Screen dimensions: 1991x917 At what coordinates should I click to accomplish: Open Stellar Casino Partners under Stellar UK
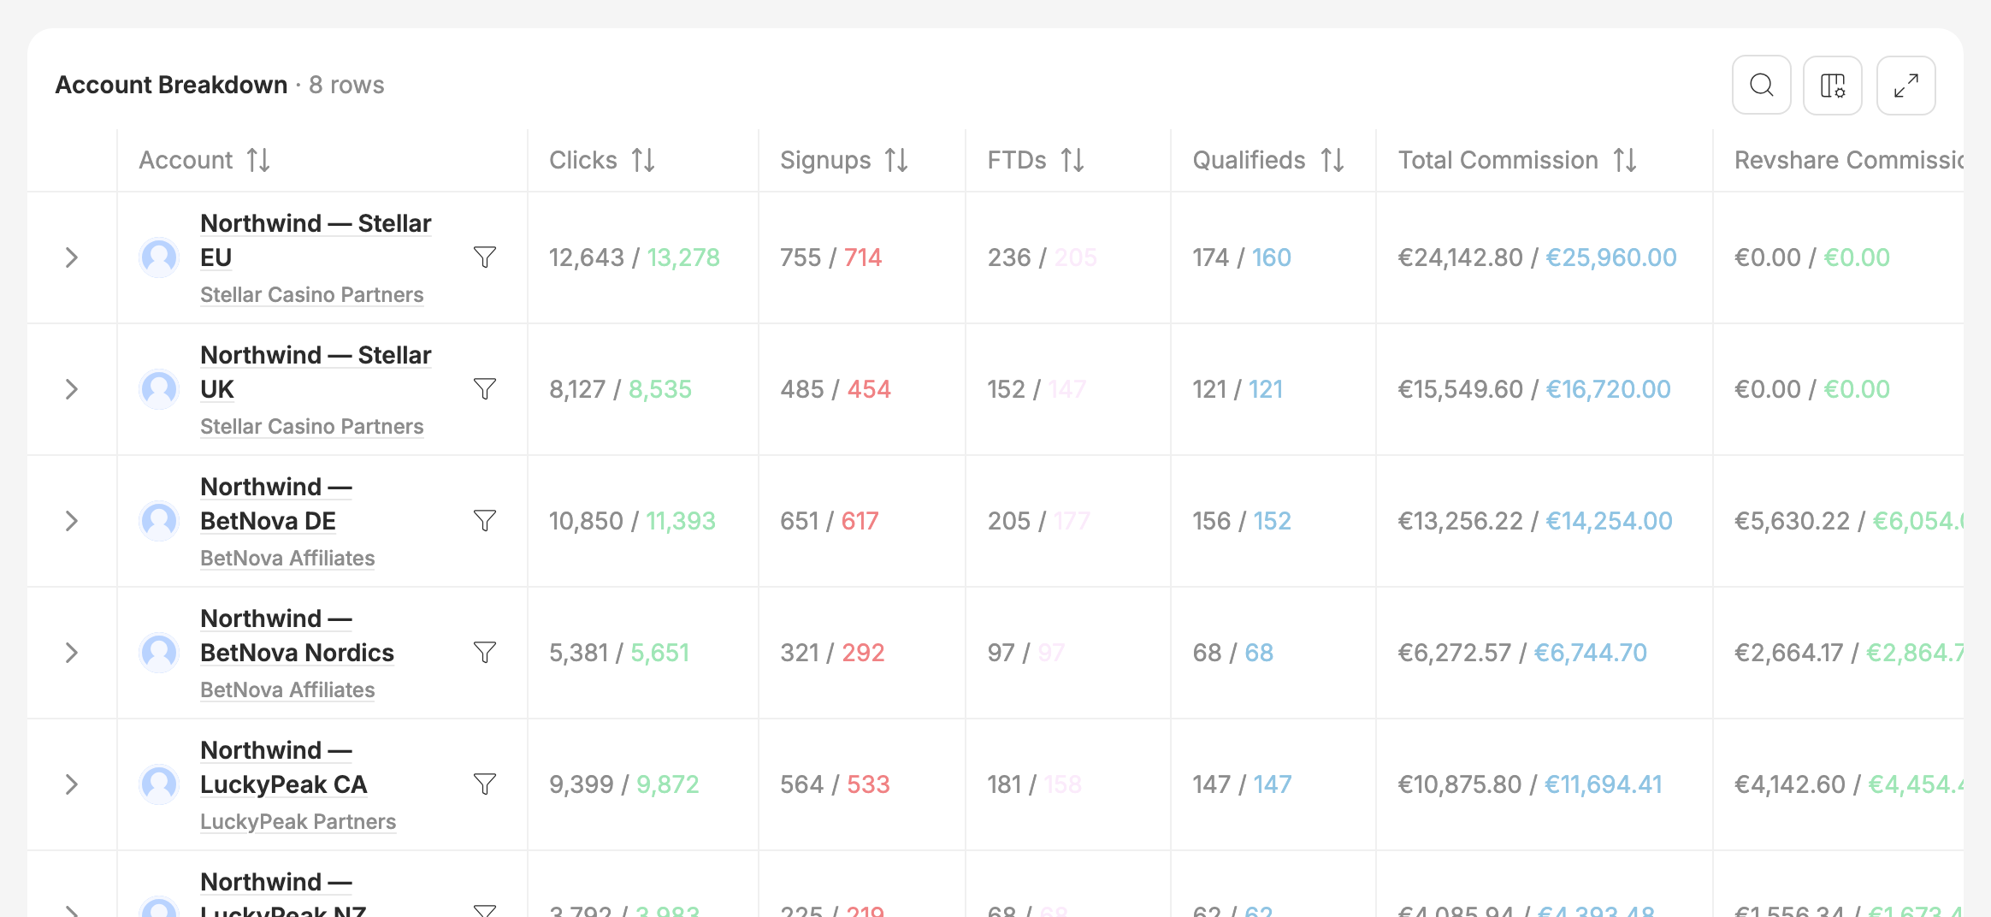click(x=312, y=427)
